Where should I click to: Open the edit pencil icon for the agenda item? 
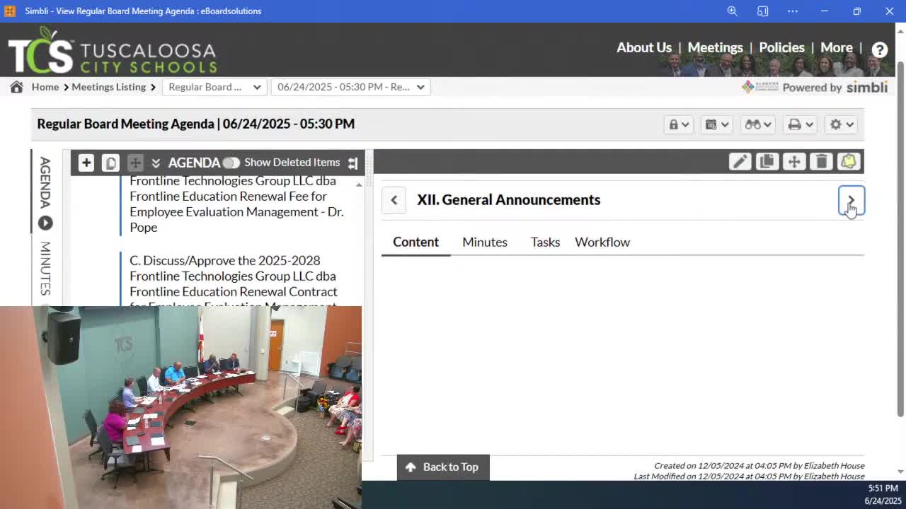[740, 161]
